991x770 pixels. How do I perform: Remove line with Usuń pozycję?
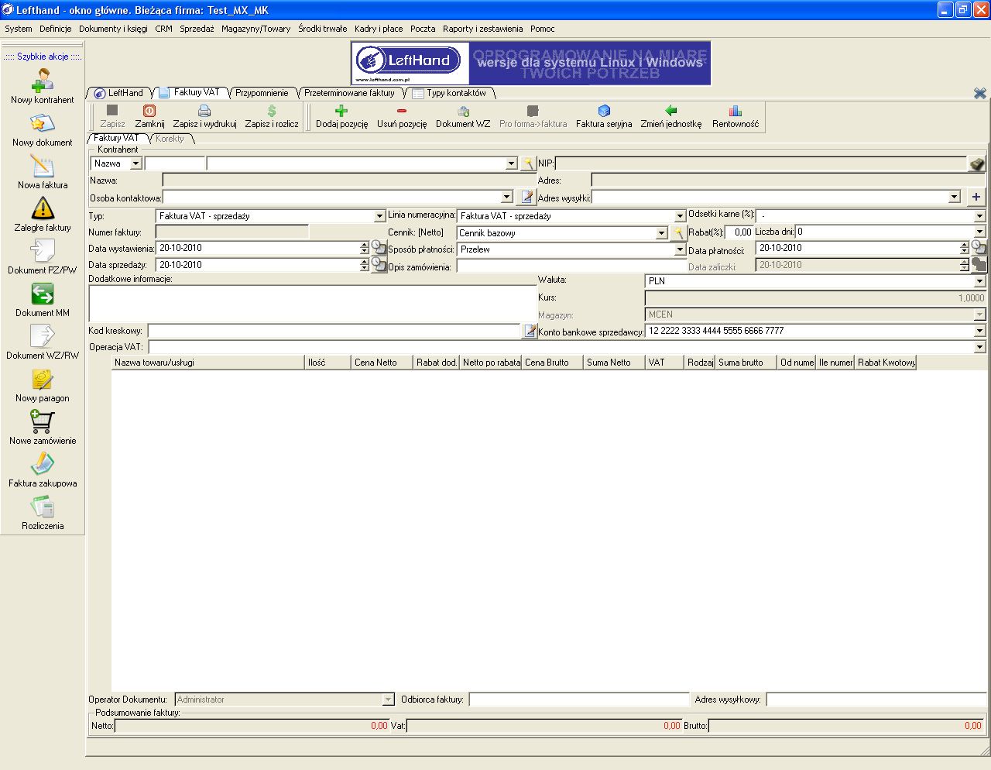(402, 116)
